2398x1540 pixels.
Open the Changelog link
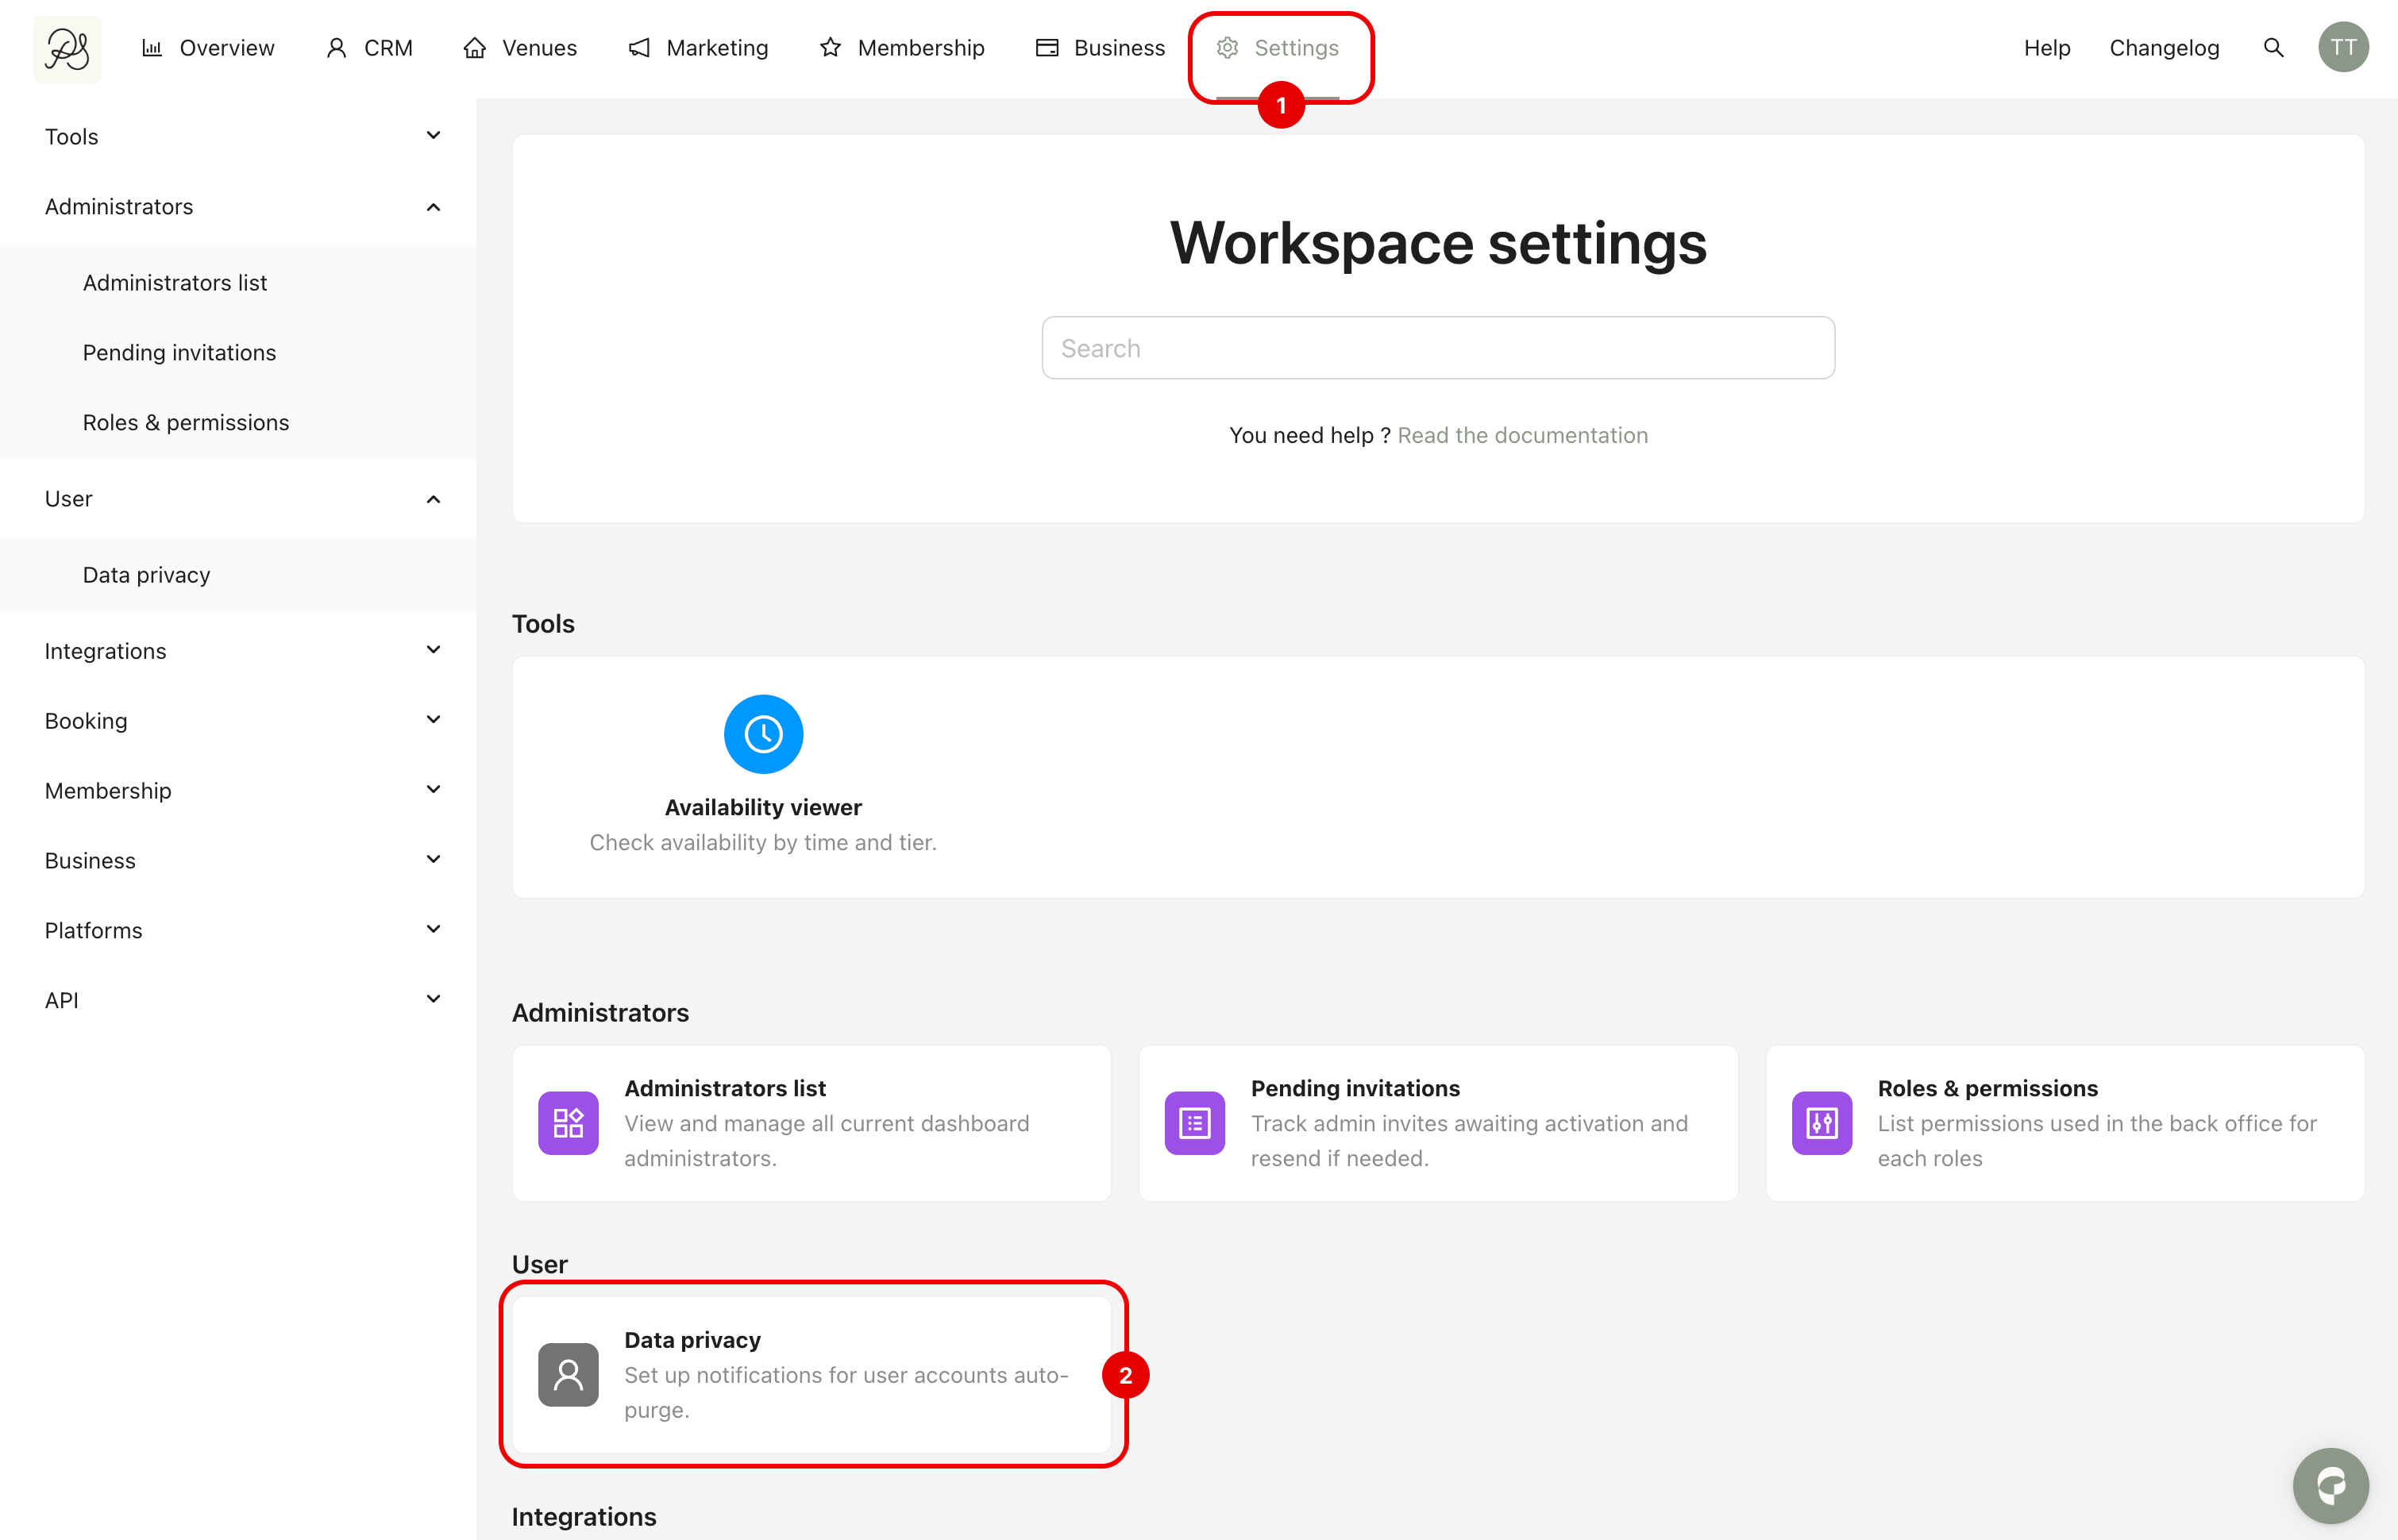2164,48
